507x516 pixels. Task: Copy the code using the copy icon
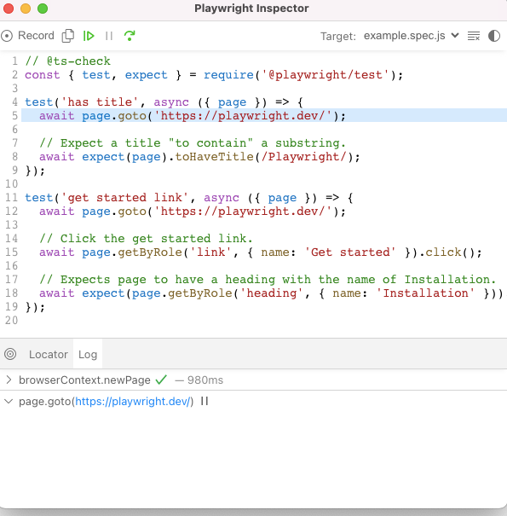click(x=68, y=36)
